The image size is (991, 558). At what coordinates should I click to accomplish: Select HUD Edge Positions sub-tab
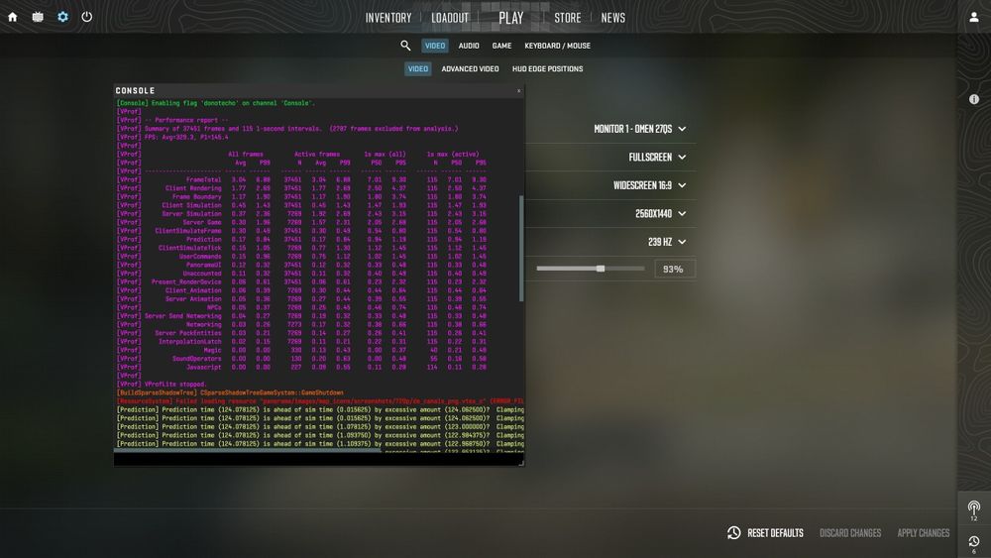pyautogui.click(x=547, y=68)
